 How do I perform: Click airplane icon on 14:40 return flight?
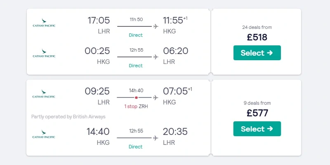point(156,138)
